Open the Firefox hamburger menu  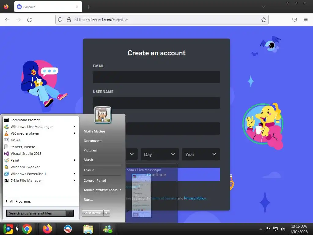306,20
